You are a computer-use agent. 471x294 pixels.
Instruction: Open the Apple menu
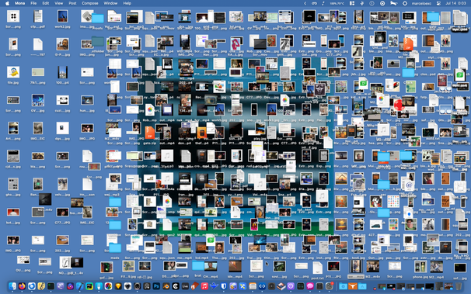point(7,3)
